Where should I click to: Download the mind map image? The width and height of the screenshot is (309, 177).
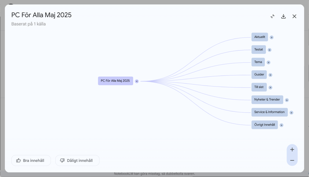[284, 16]
